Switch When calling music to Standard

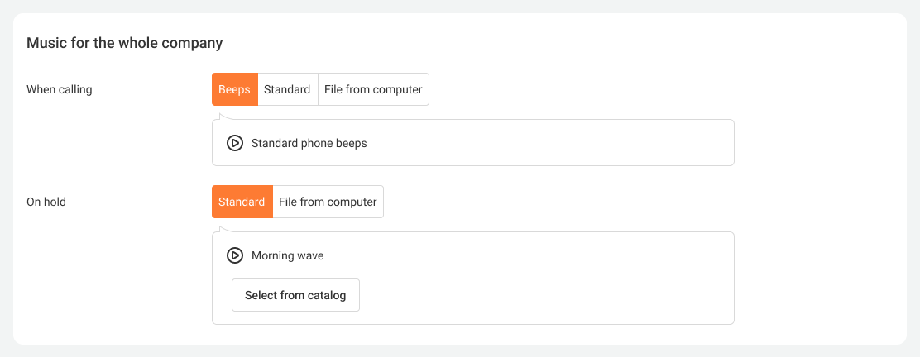pyautogui.click(x=288, y=89)
